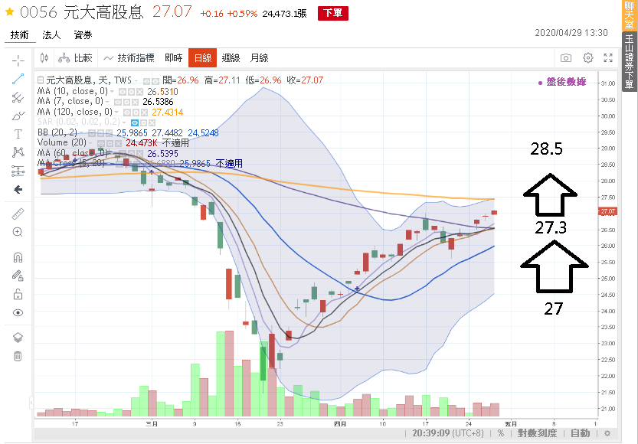Open the 技術指標 indicators menu

point(129,58)
